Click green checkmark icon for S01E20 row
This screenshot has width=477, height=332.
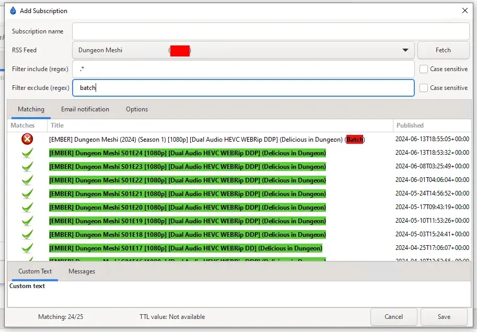point(27,207)
